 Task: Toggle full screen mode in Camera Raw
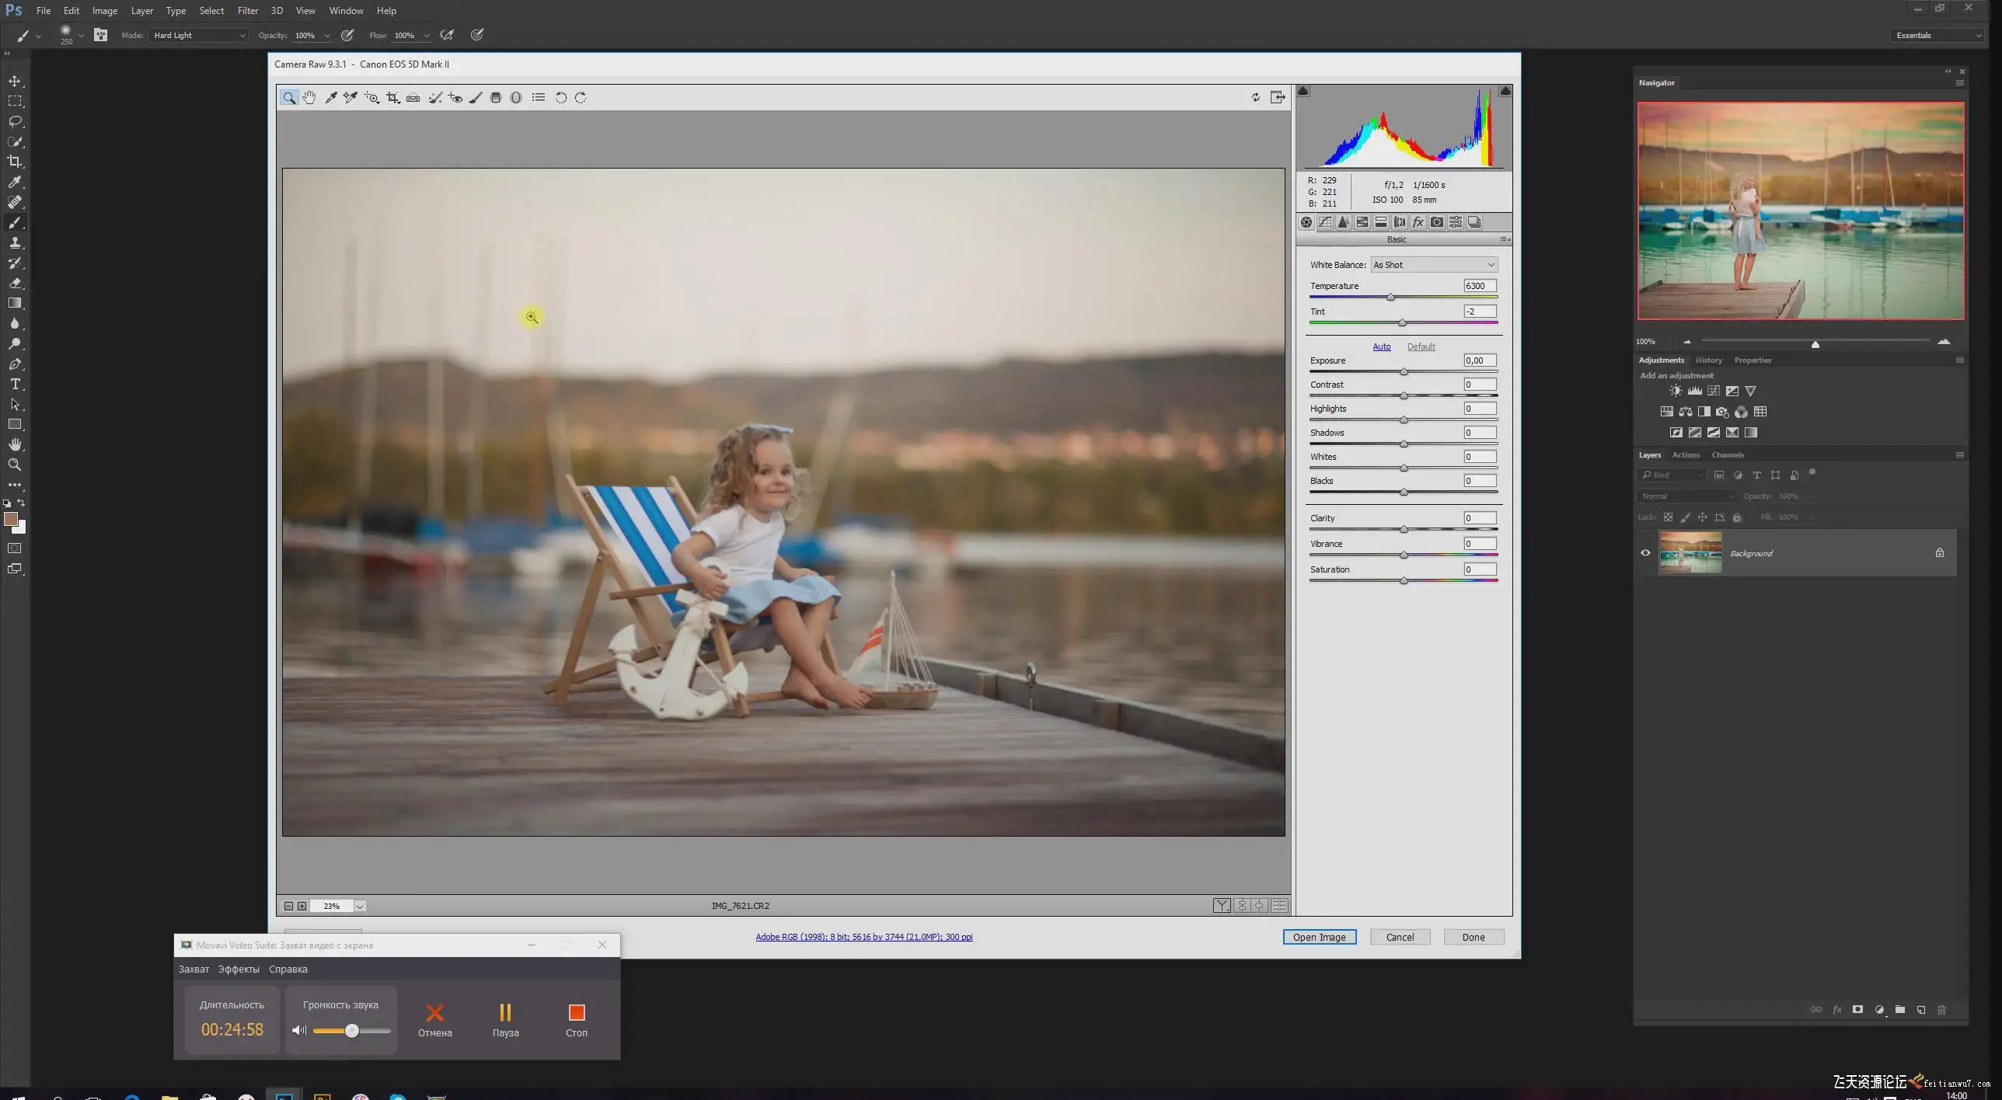pyautogui.click(x=1278, y=97)
